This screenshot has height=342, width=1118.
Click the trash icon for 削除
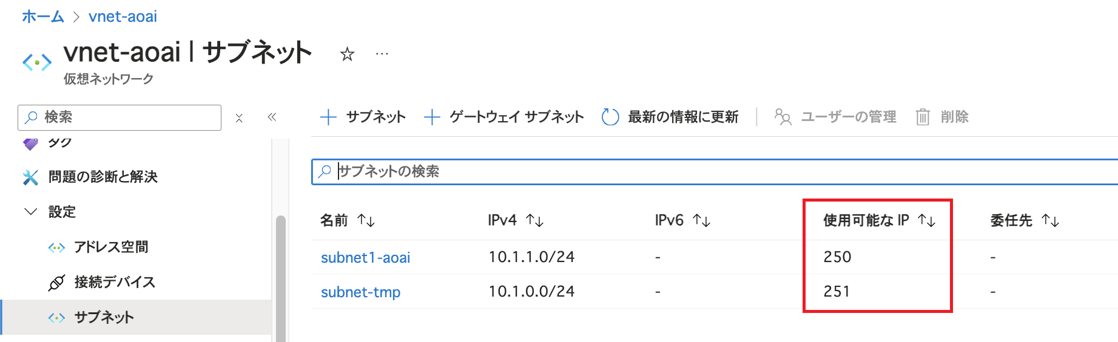pyautogui.click(x=922, y=117)
